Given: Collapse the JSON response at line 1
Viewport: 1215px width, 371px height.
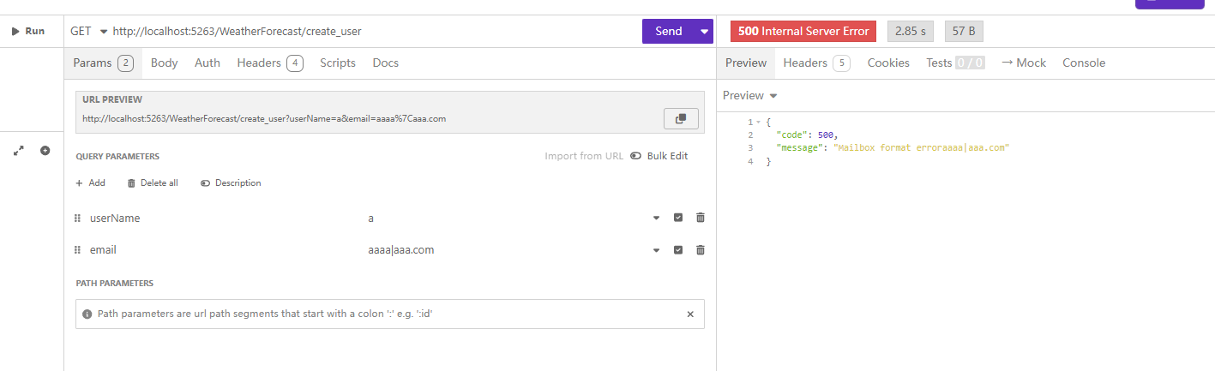Looking at the screenshot, I should click(x=758, y=123).
